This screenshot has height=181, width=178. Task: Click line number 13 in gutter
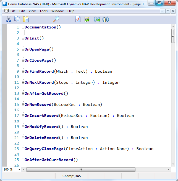[x=17, y=94]
